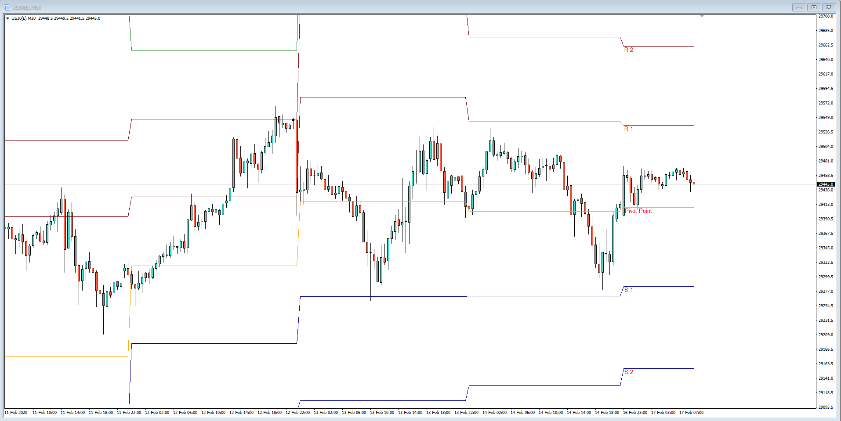This screenshot has height=421, width=841.
Task: Click the 29095.5 price scale label
Action: [826, 407]
